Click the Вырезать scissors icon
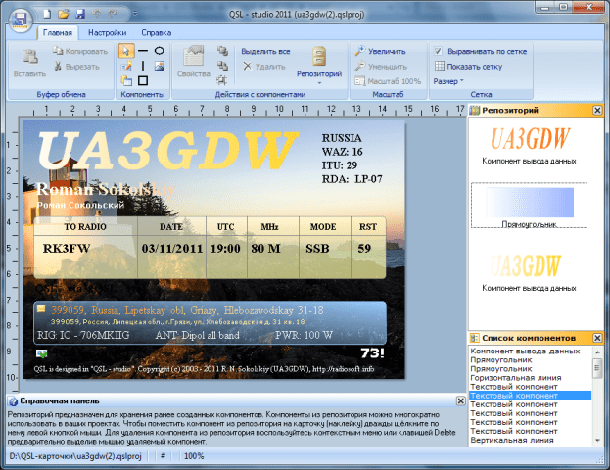The height and width of the screenshot is (470, 610). (x=58, y=67)
